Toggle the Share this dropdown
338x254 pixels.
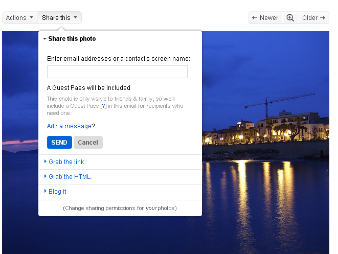[x=60, y=18]
